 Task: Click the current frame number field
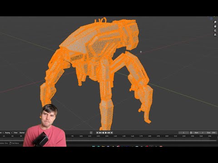pyautogui.click(x=183, y=133)
